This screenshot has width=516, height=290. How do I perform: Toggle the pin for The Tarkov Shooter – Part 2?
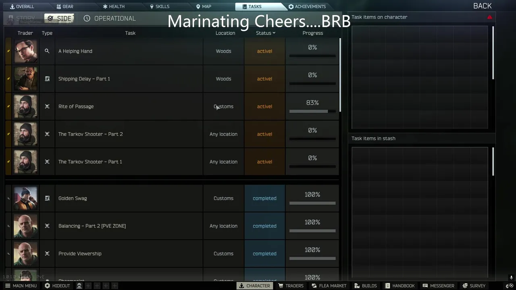coord(8,134)
